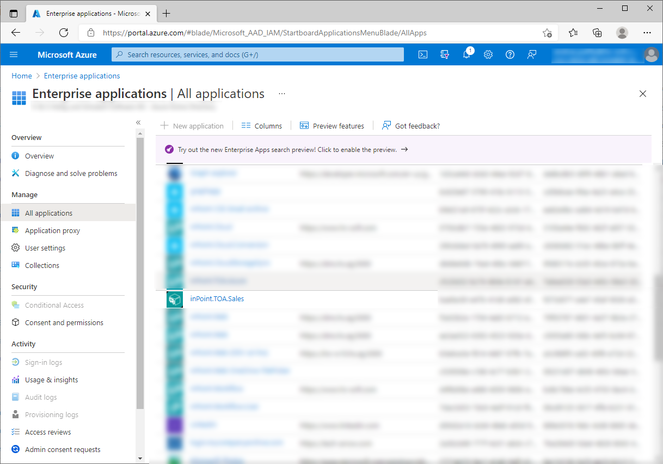Click the account avatar in Azure header
663x464 pixels.
click(651, 54)
